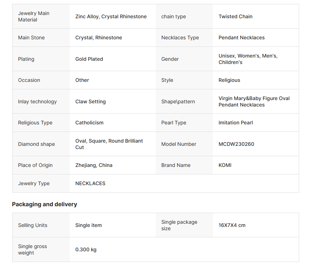Click the Diamond shape label
Viewport: 312px width, 267px height.
click(36, 144)
